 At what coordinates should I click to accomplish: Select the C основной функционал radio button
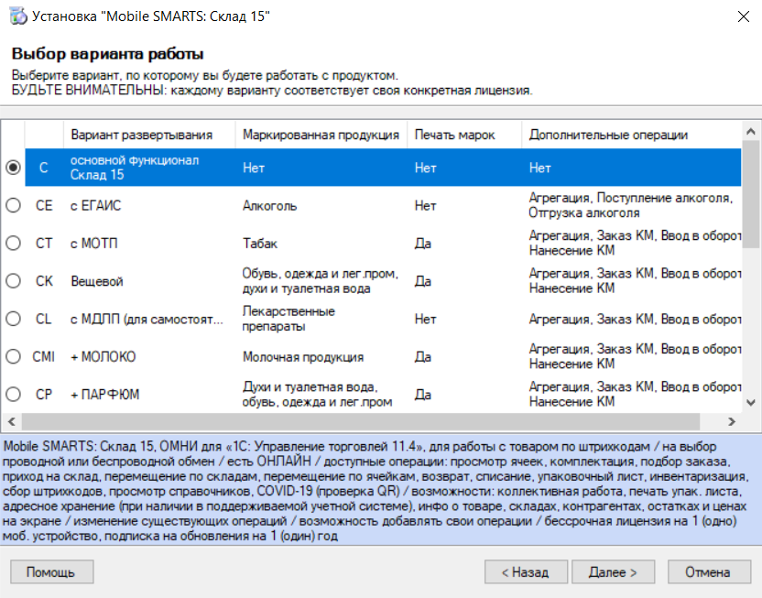pyautogui.click(x=13, y=168)
